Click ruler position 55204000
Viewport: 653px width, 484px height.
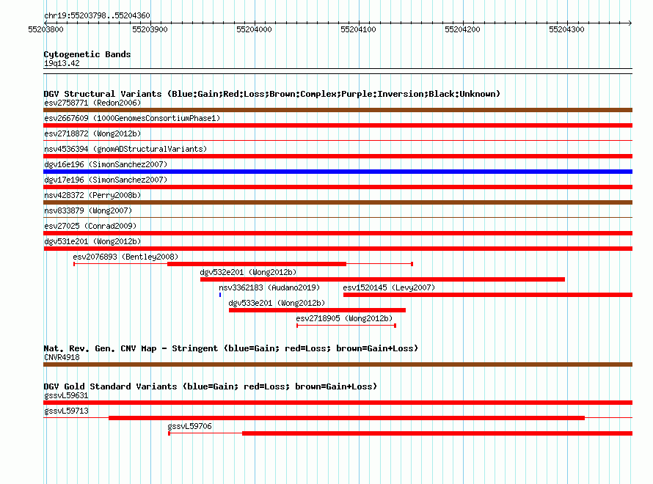point(254,29)
